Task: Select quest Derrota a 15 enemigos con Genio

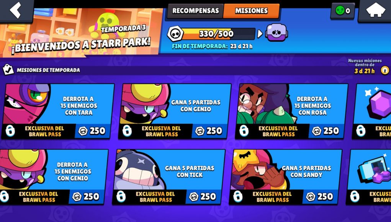Action: (x=54, y=177)
